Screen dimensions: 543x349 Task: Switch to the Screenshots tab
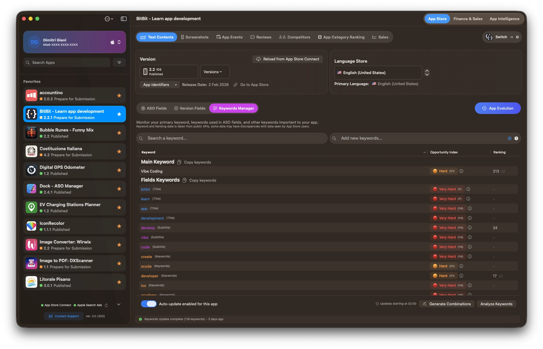pos(195,37)
